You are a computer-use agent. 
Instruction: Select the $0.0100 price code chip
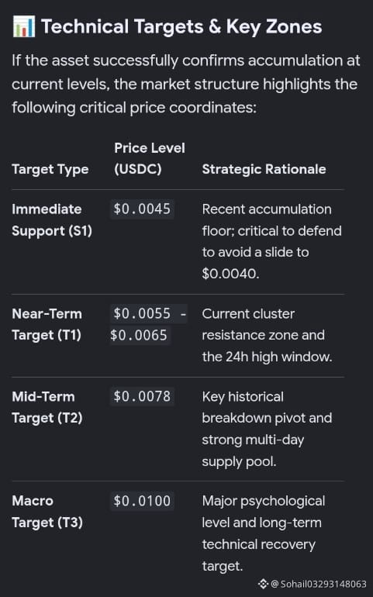coord(142,501)
